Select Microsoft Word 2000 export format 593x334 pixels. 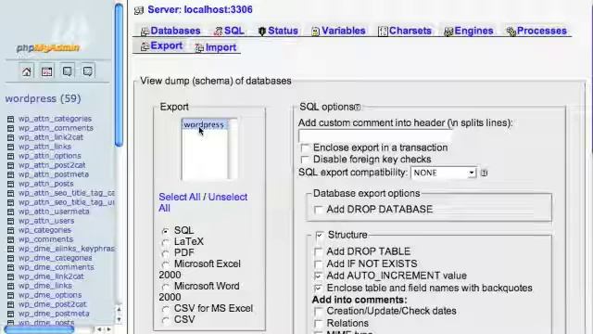coord(165,287)
